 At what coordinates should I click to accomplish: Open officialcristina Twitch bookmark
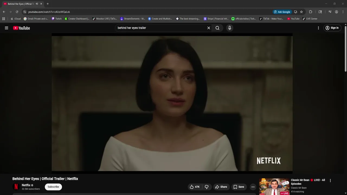pos(244,19)
